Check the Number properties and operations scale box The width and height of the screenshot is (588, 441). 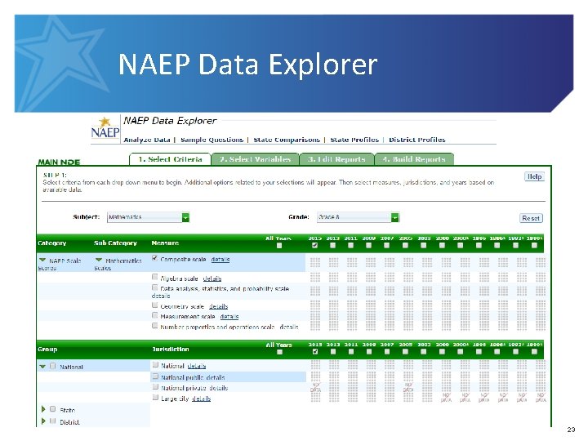point(155,326)
